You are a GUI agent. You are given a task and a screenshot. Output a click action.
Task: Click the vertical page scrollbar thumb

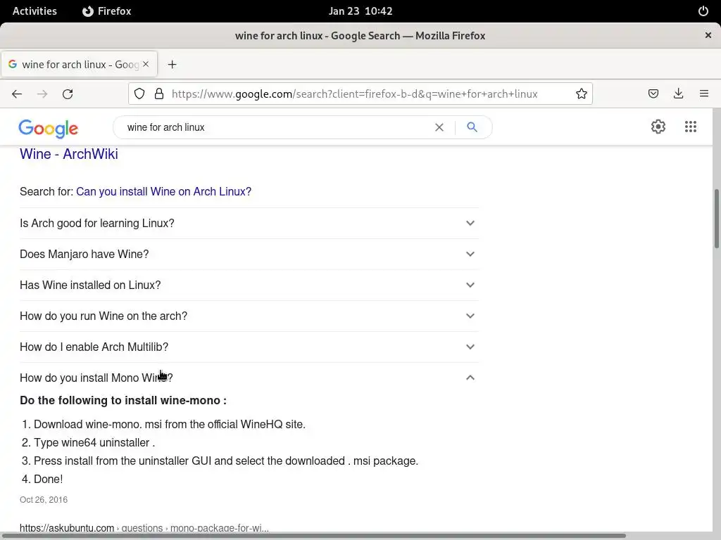(717, 218)
